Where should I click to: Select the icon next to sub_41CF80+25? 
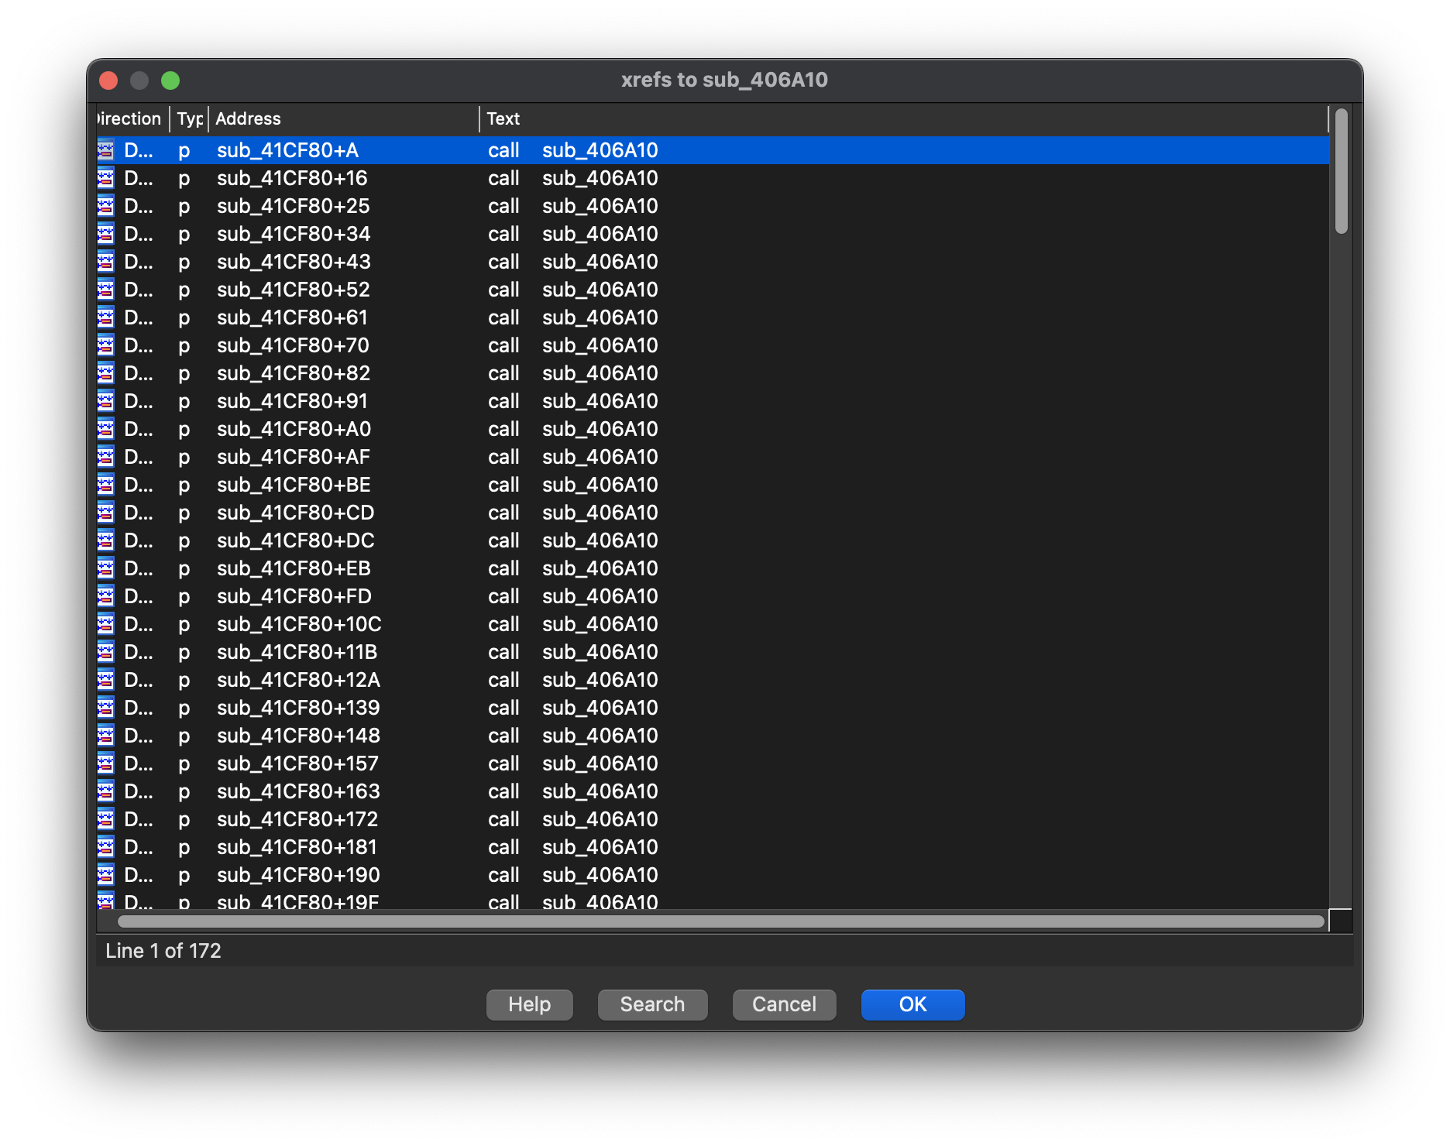point(106,206)
